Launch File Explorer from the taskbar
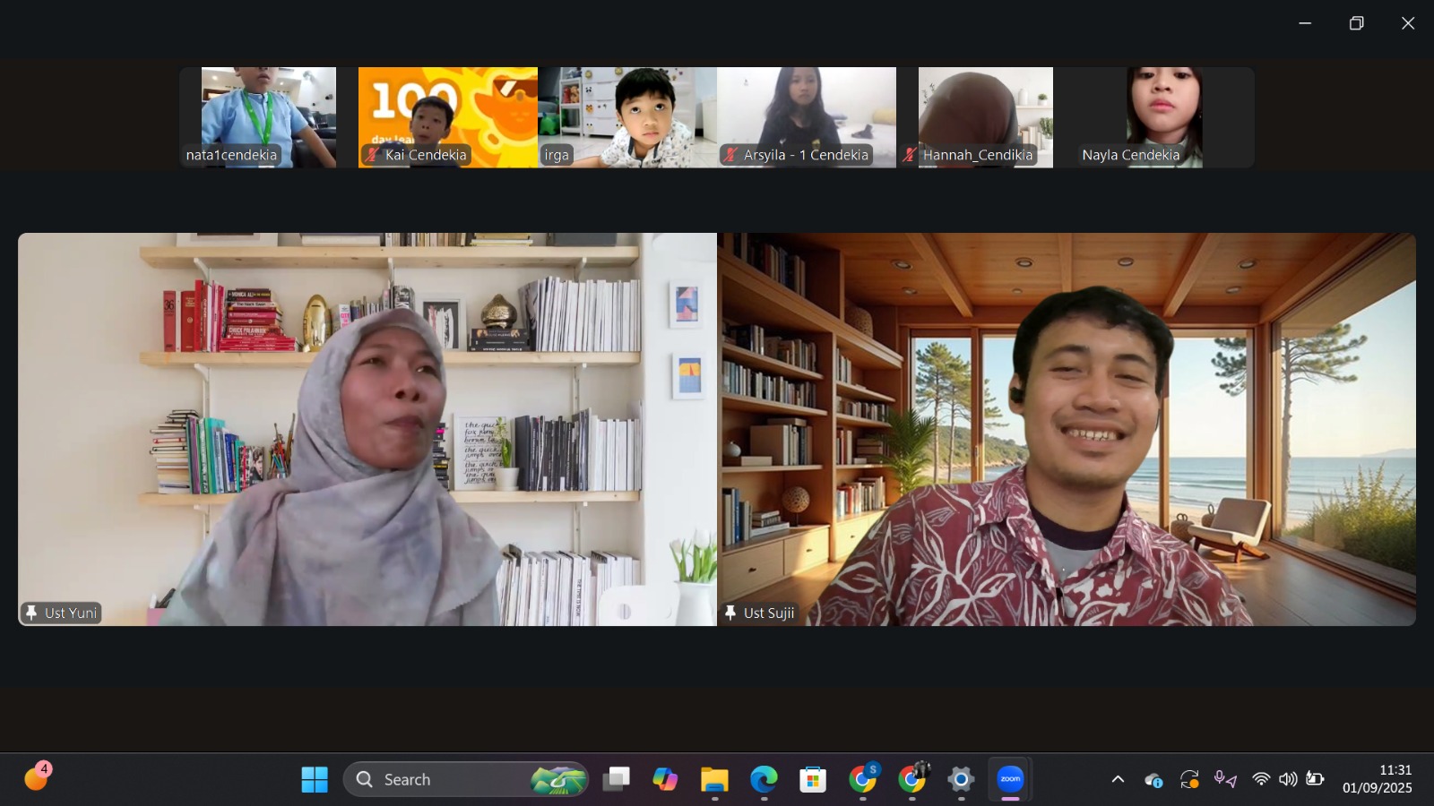This screenshot has height=806, width=1434. click(x=714, y=779)
